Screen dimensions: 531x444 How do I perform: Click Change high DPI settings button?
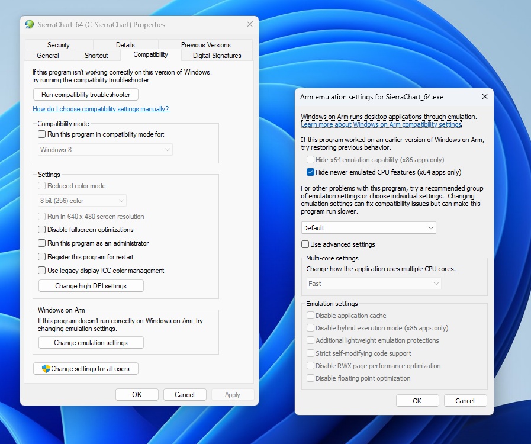point(91,285)
